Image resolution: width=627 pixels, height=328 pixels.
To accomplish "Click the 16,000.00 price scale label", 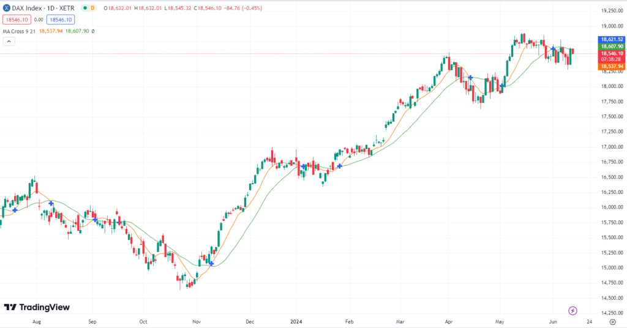I will pyautogui.click(x=612, y=207).
